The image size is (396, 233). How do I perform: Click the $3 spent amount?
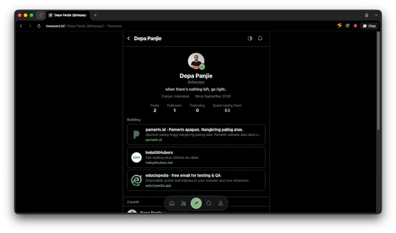coord(227,110)
